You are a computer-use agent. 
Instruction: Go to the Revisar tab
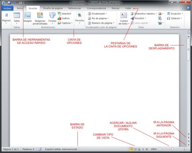point(116,8)
